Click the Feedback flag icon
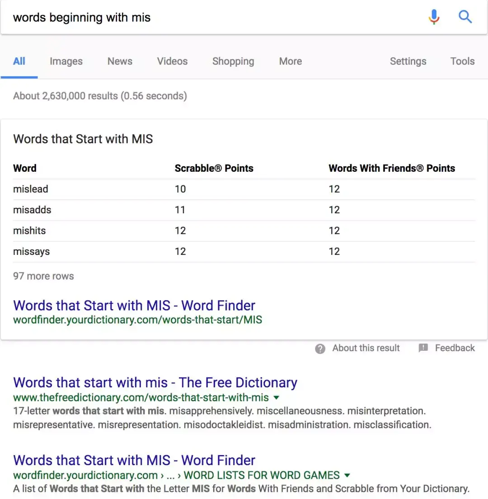Image resolution: width=488 pixels, height=499 pixels. click(x=423, y=348)
